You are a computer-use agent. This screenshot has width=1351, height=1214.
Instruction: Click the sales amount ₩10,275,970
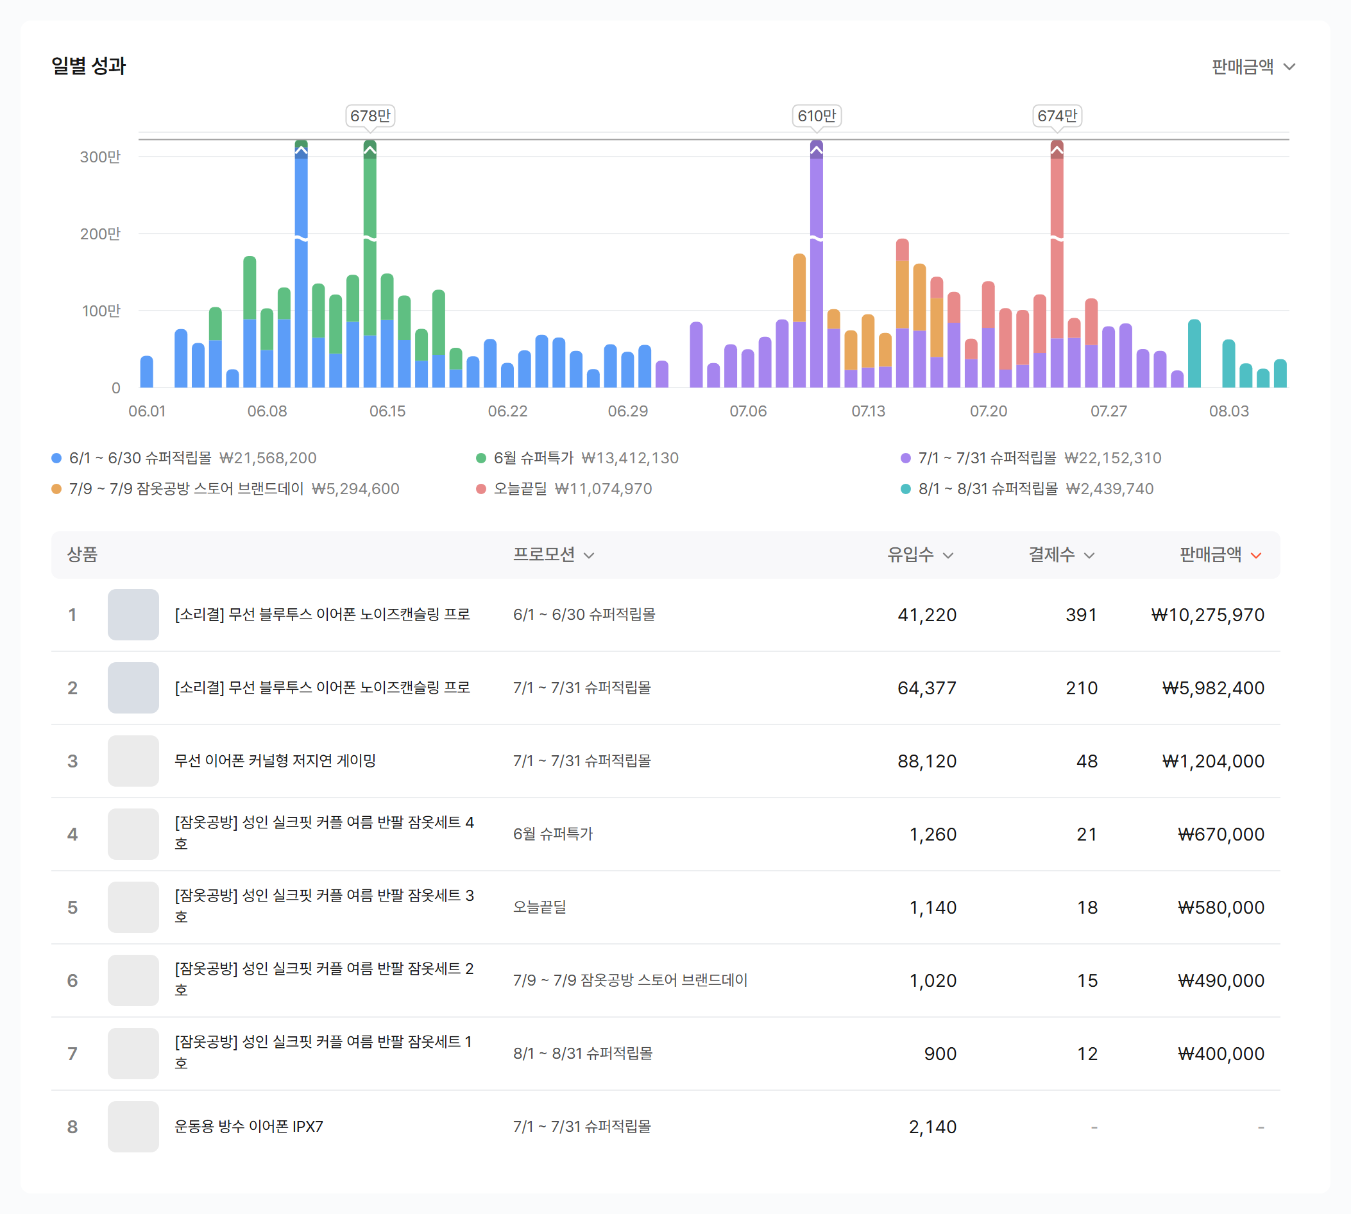click(x=1208, y=614)
